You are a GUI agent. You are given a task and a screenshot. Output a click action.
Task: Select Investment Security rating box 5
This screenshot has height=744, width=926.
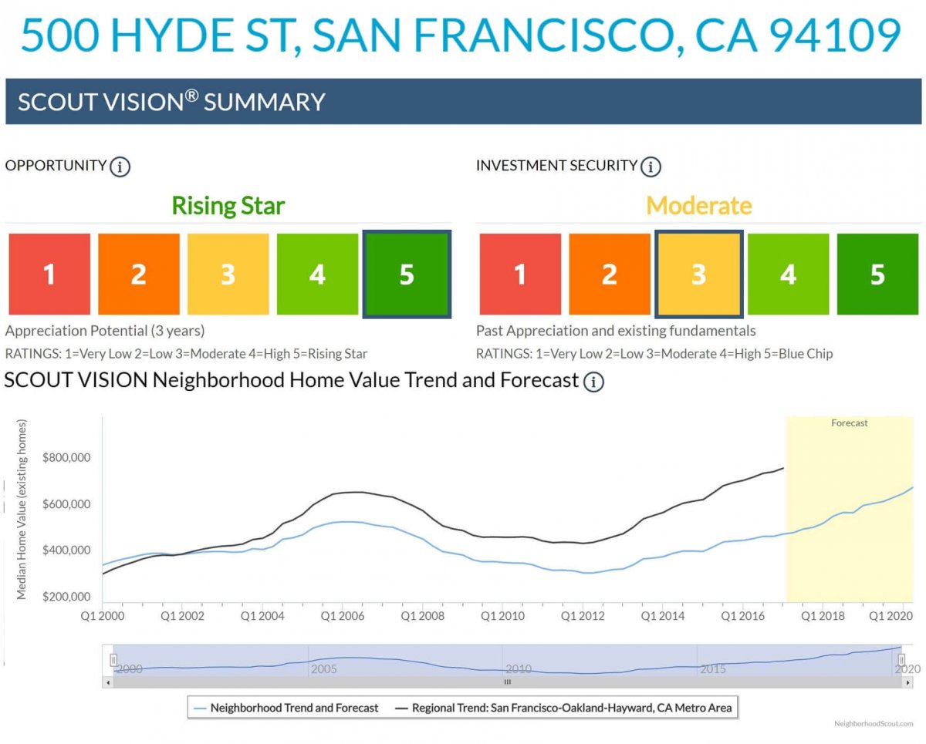(877, 274)
